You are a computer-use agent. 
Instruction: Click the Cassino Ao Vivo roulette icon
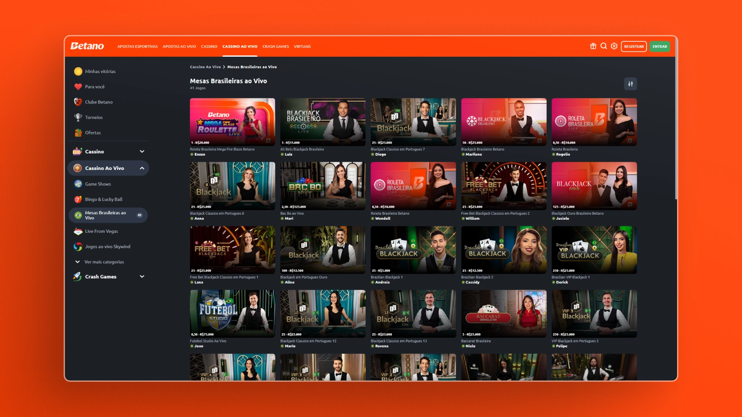point(77,168)
